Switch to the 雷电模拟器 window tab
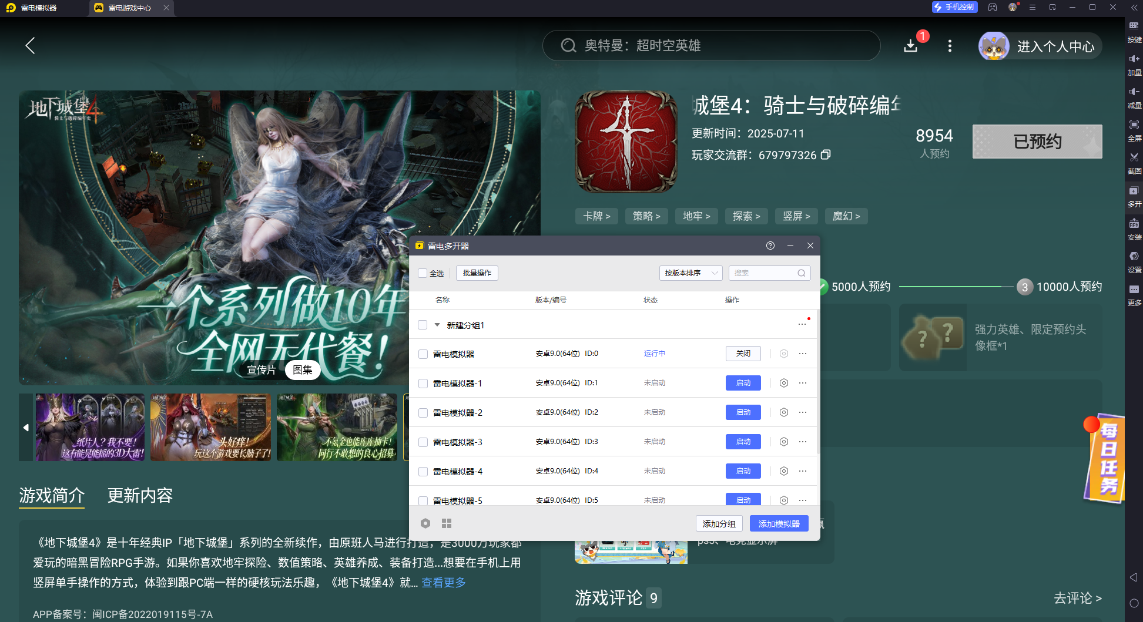 pyautogui.click(x=39, y=8)
